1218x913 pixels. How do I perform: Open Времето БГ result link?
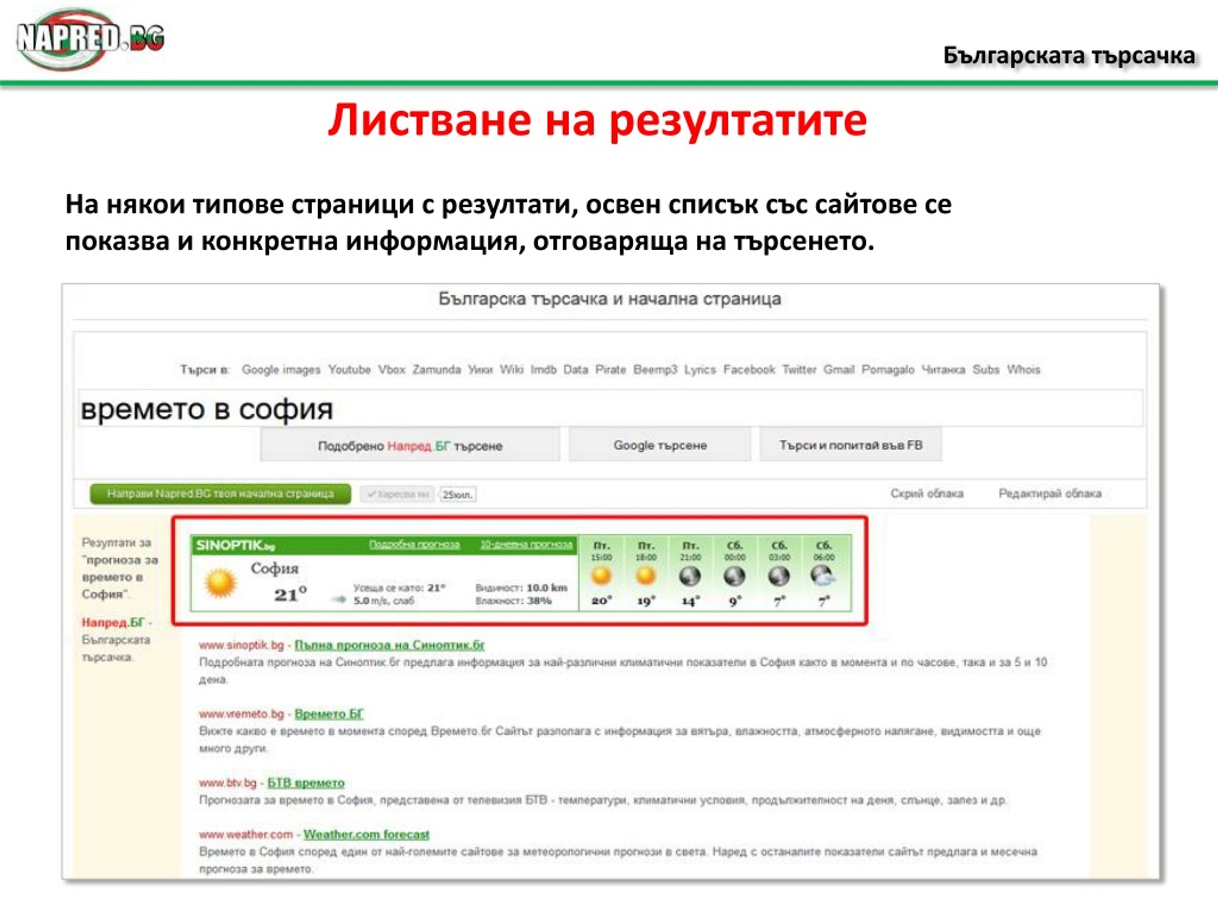coord(329,713)
